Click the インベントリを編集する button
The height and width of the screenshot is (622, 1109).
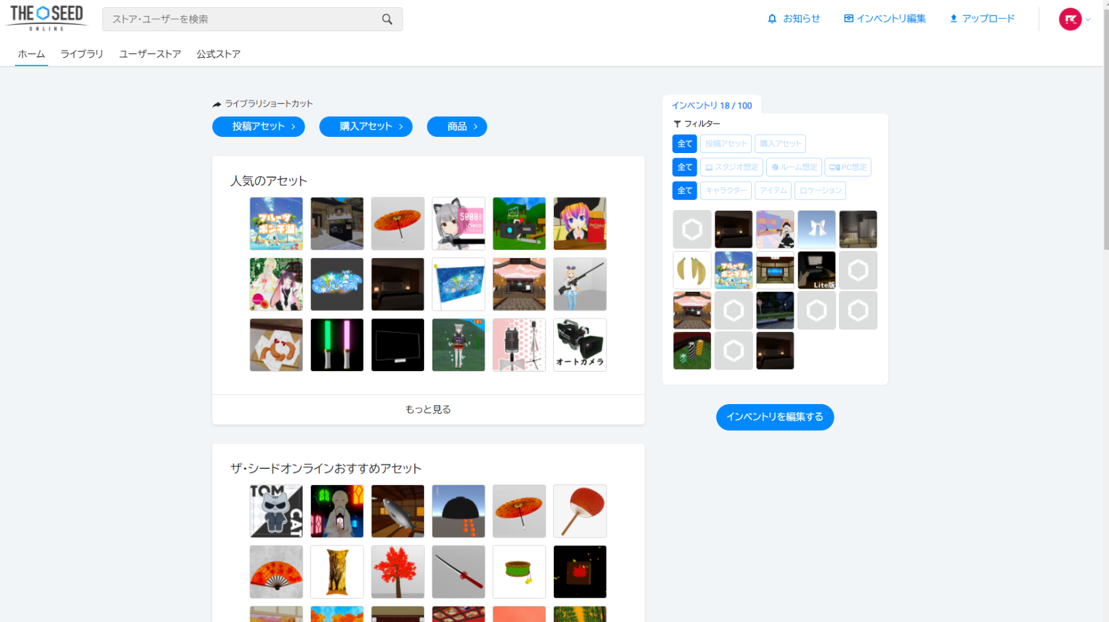pos(775,417)
